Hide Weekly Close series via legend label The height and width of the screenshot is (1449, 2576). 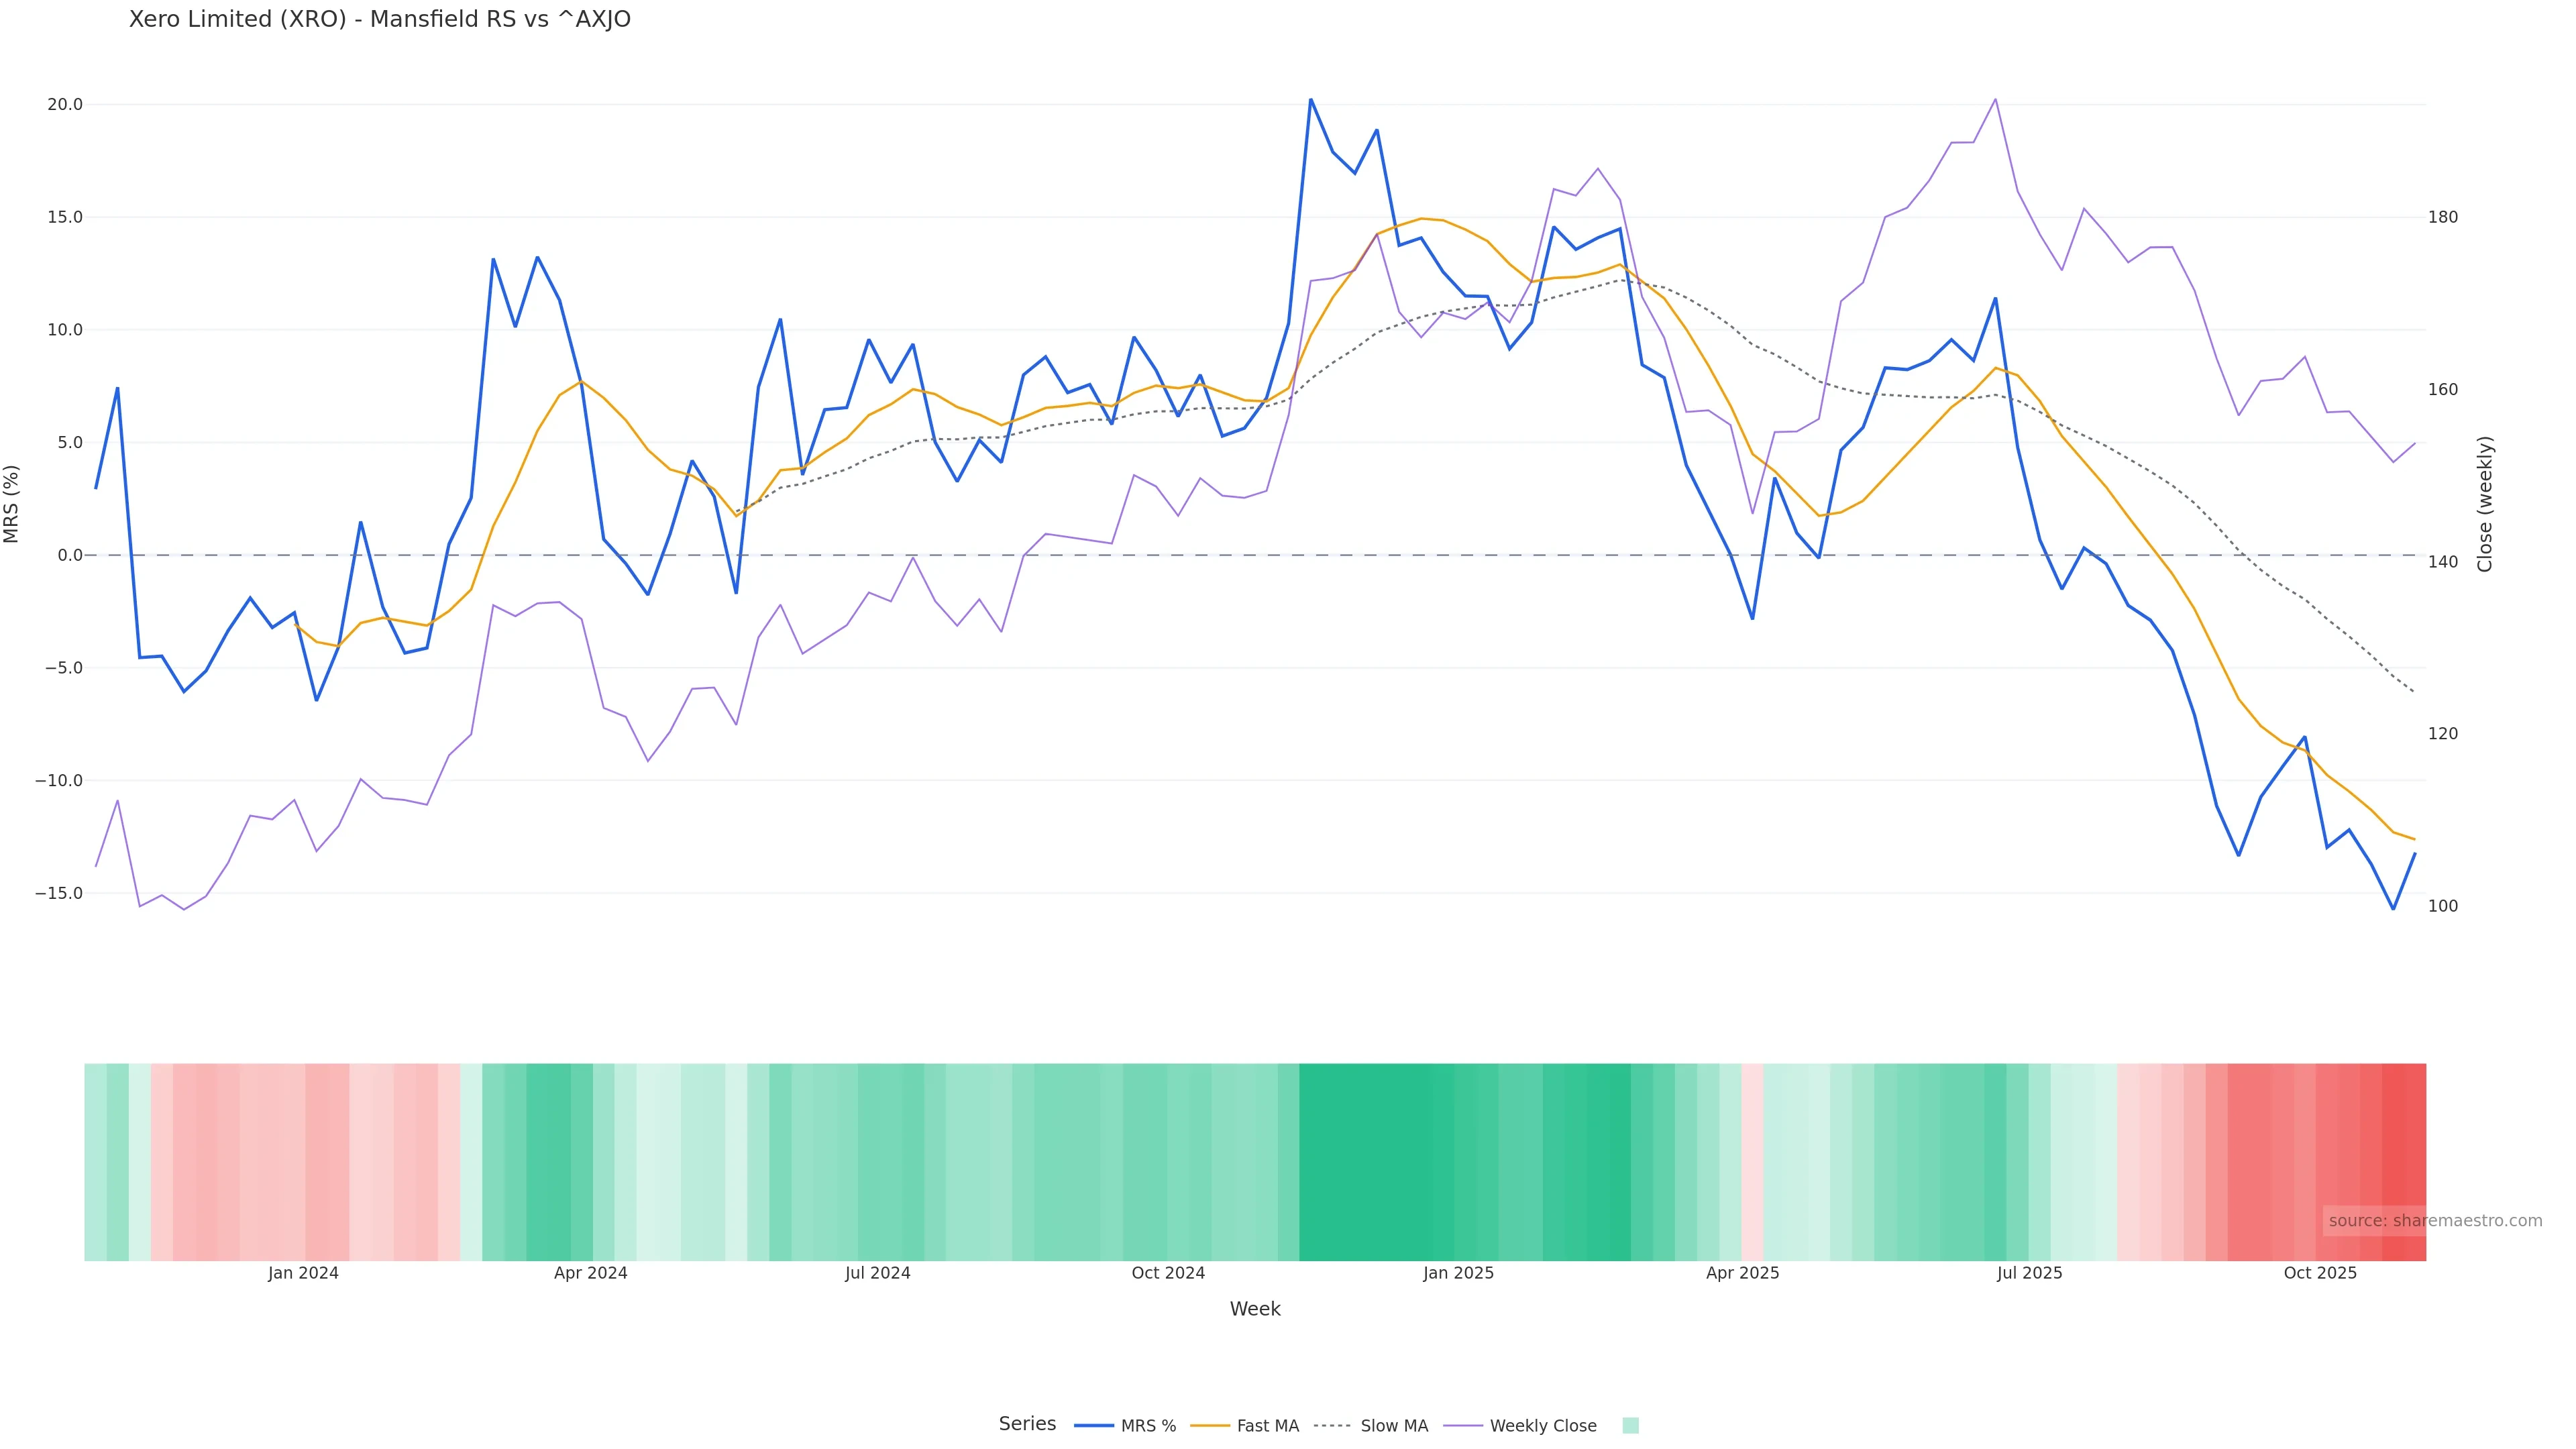pos(1542,1426)
